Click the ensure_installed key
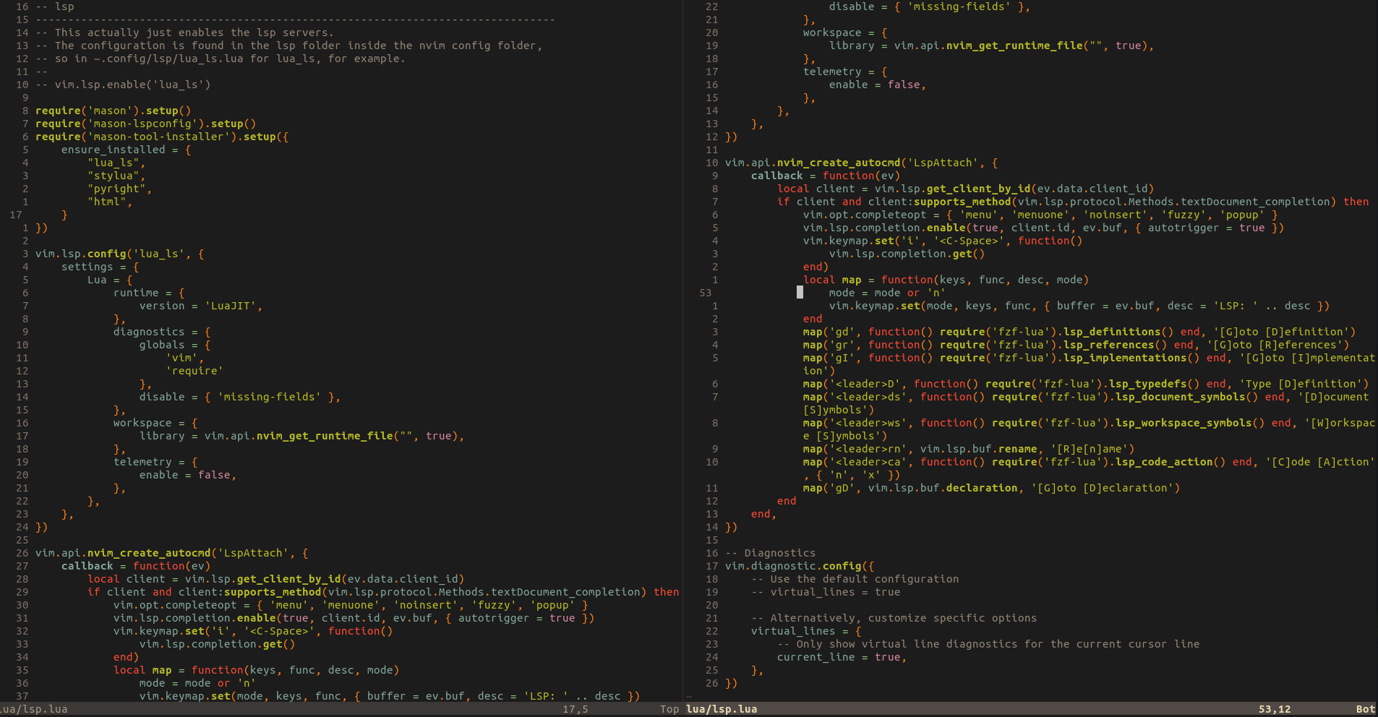 (113, 150)
